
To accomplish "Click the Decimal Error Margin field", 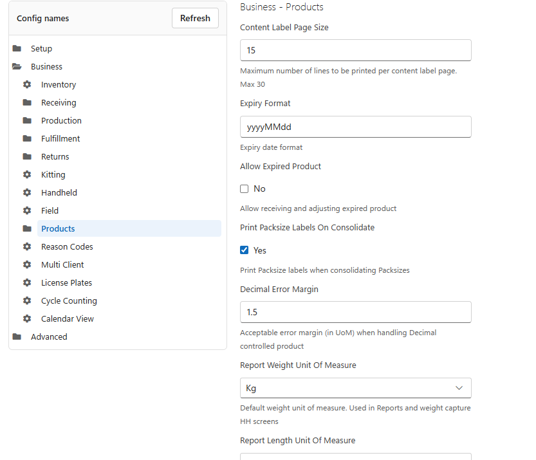I will [355, 312].
